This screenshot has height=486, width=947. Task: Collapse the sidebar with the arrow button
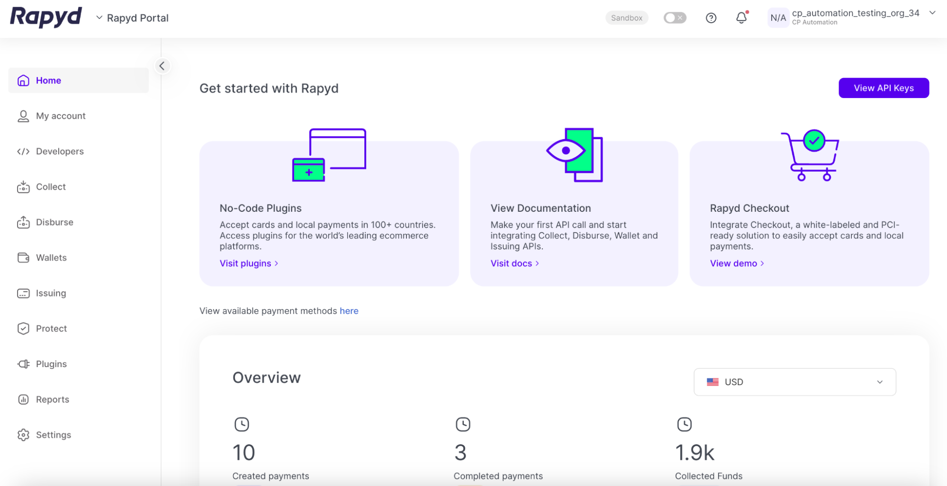click(x=162, y=66)
